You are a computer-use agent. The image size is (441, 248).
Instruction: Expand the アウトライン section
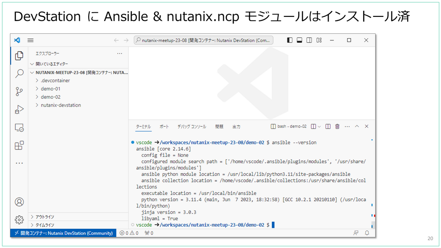[78, 217]
